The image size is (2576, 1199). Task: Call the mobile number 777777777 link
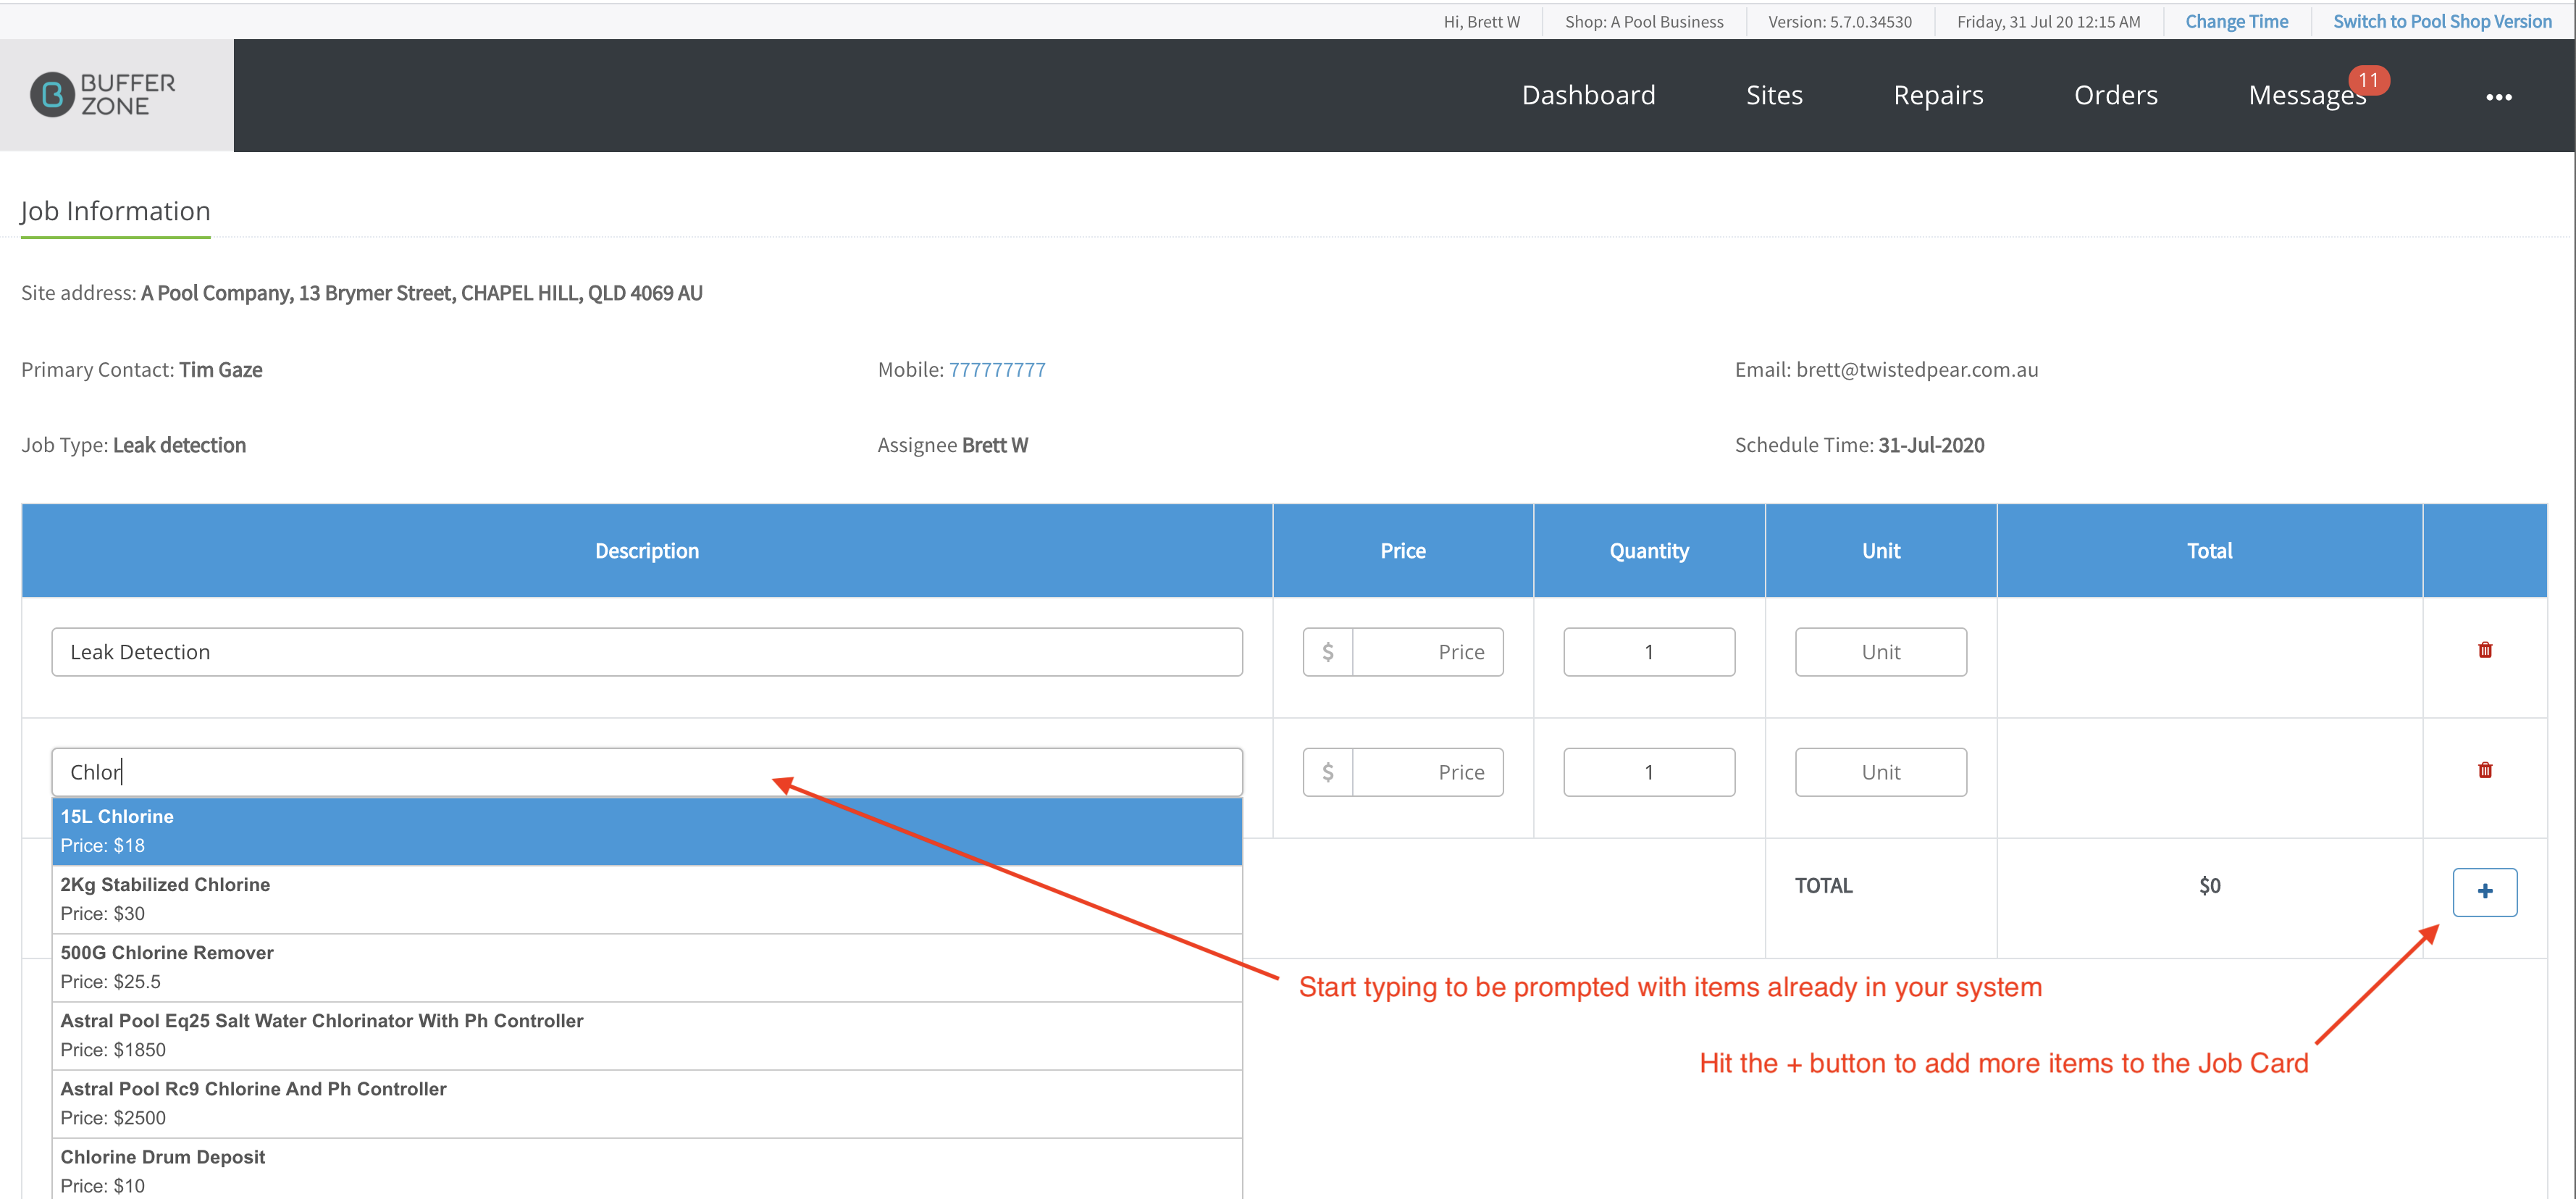tap(997, 370)
